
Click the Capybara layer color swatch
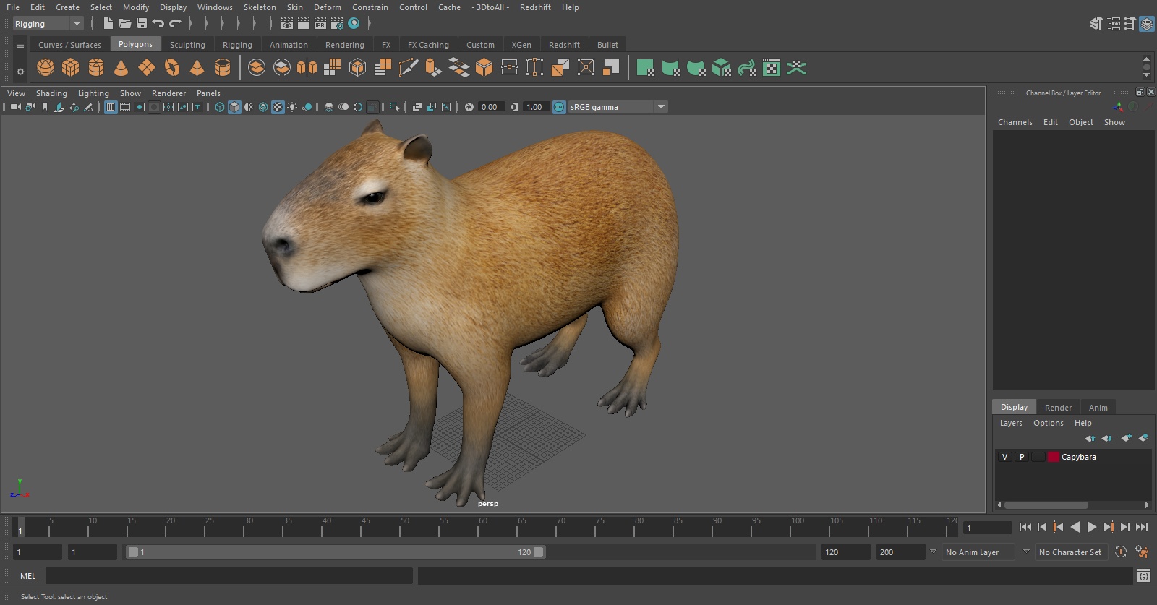pos(1054,457)
